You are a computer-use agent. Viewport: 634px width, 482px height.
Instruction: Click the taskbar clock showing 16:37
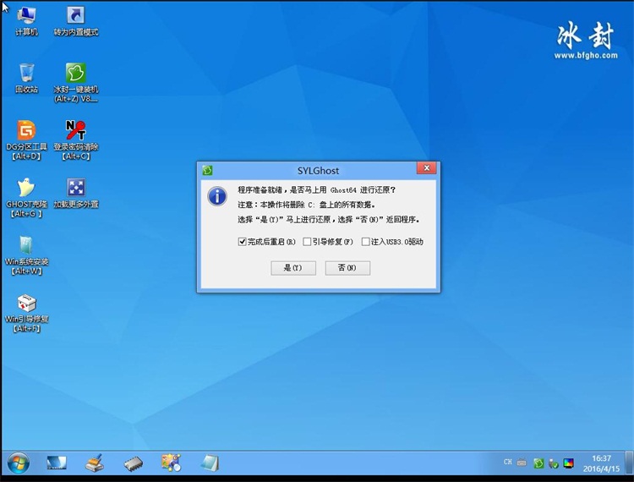tap(601, 463)
